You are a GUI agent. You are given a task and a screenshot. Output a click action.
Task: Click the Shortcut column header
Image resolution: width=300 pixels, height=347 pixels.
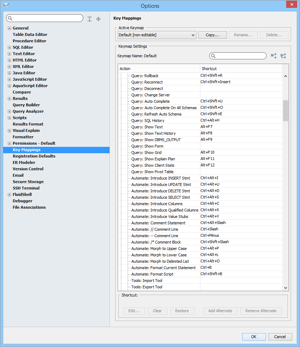[241, 69]
